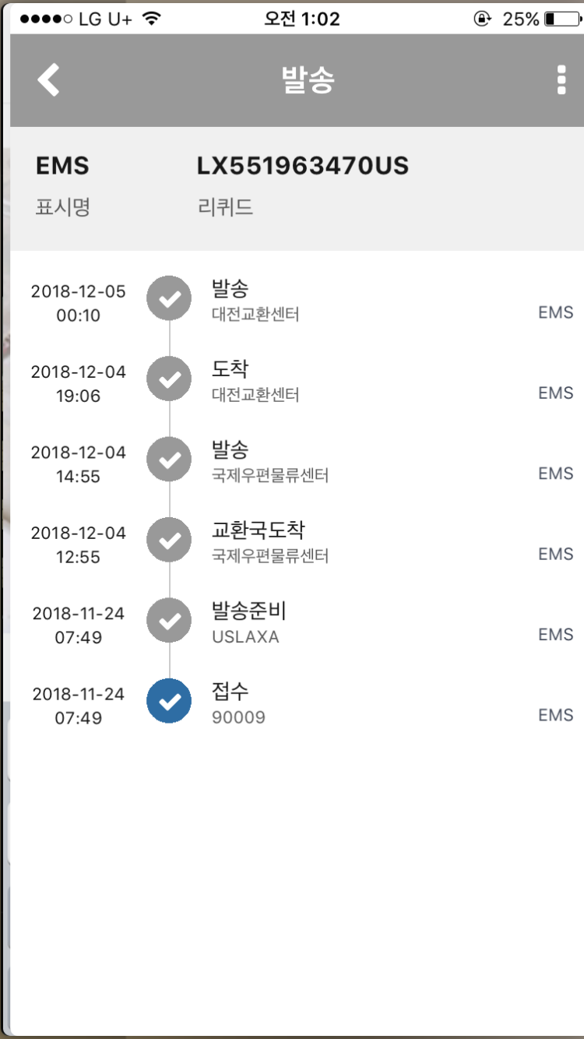The image size is (584, 1039).
Task: Tap check icon for 2018-12-05 00:10 event
Action: pyautogui.click(x=169, y=298)
